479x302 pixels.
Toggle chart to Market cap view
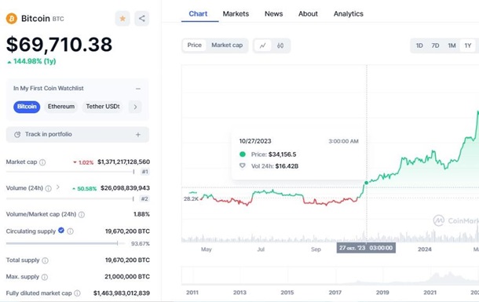[227, 45]
